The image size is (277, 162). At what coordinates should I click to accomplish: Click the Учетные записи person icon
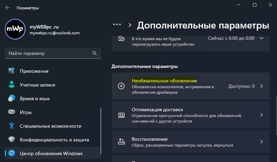click(12, 85)
